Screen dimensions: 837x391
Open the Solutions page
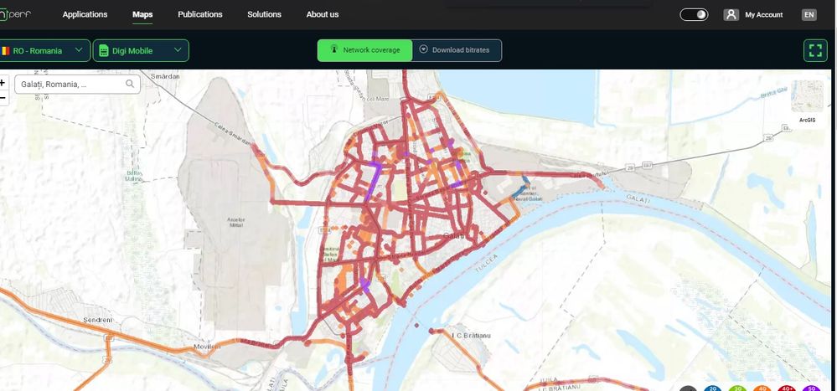coord(264,14)
